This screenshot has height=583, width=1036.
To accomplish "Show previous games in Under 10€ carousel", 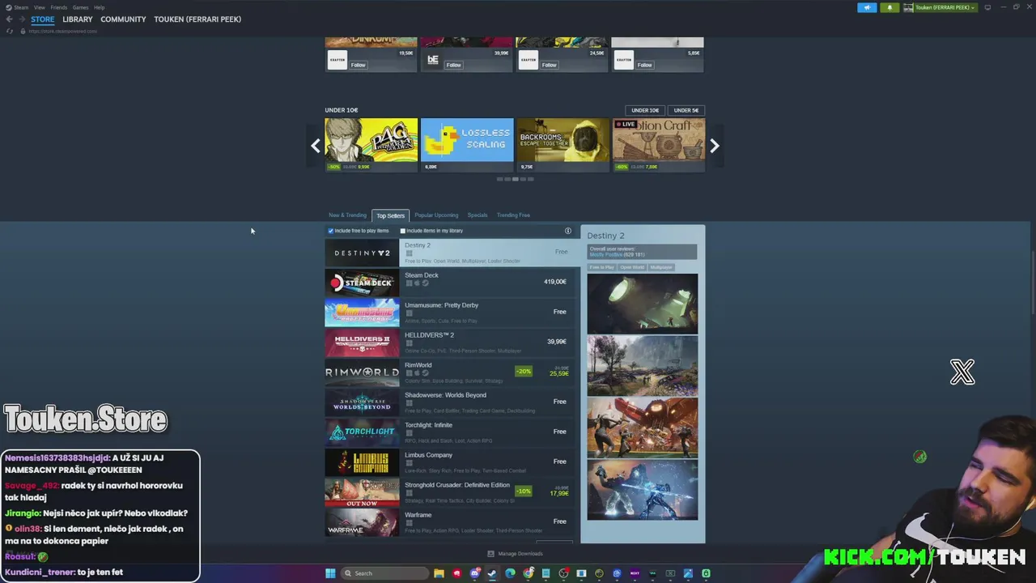I will coord(316,146).
